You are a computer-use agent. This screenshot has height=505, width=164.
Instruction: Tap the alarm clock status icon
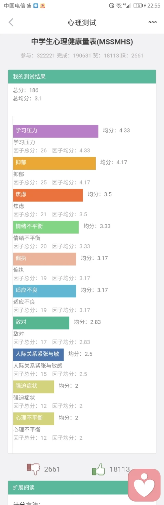coord(111,5)
